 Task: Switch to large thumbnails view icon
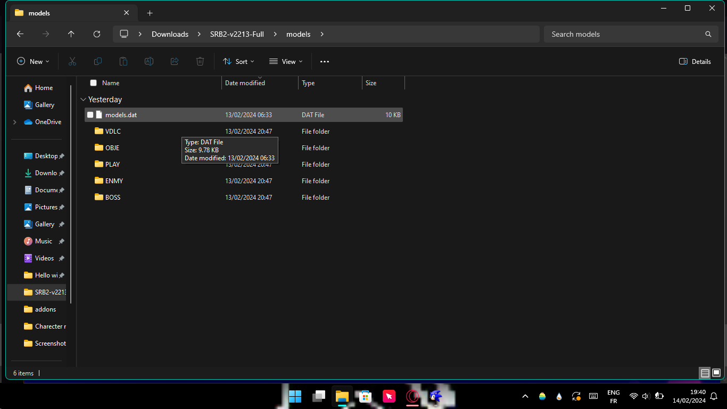click(716, 373)
